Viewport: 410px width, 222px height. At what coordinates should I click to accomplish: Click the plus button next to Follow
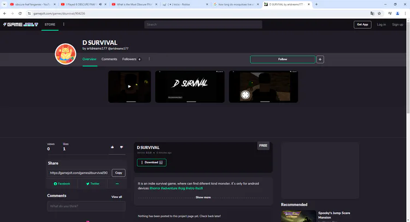pyautogui.click(x=320, y=60)
